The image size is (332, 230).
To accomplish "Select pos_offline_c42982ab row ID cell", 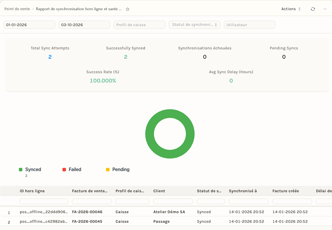I will point(44,221).
